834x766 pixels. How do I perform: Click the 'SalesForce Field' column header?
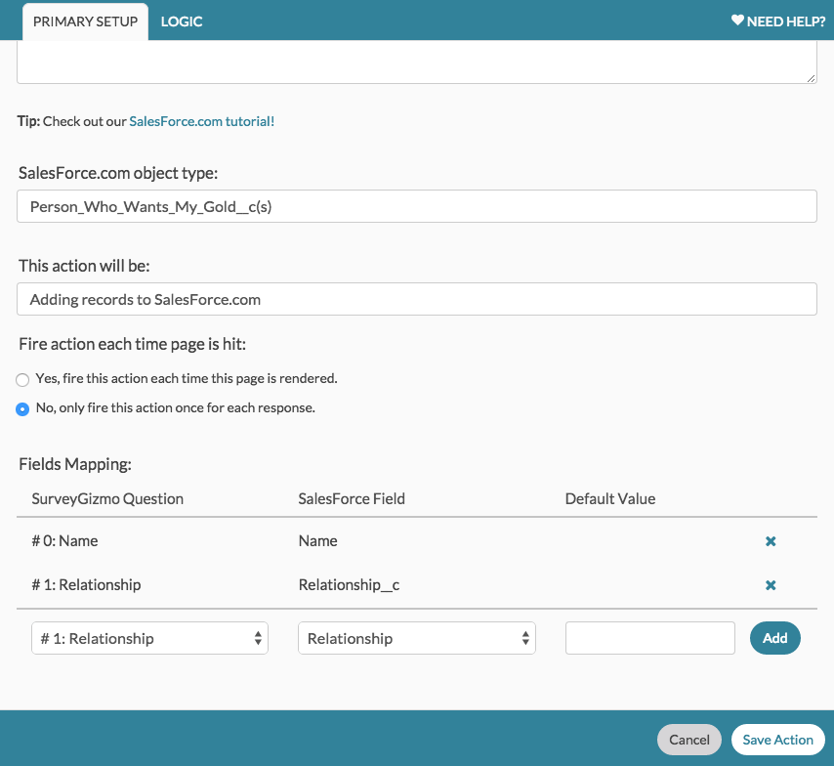(352, 498)
